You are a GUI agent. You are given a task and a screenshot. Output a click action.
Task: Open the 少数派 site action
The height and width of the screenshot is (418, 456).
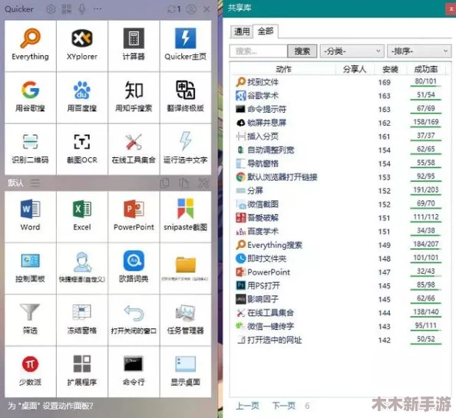pos(30,371)
